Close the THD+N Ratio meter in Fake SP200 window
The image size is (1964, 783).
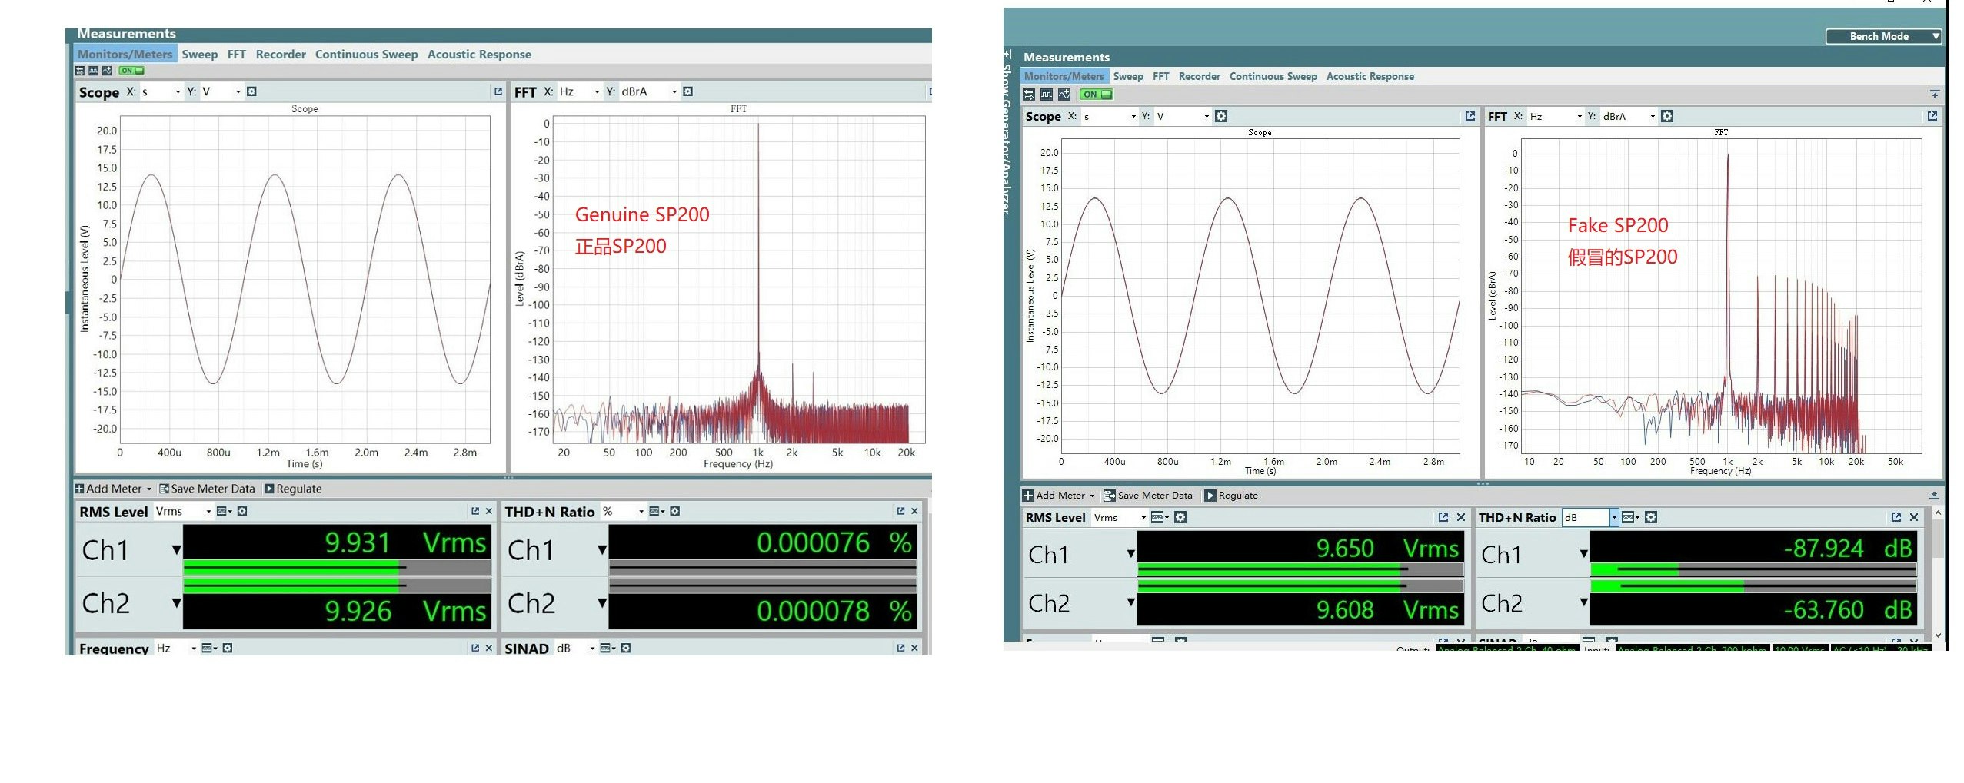point(1914,517)
